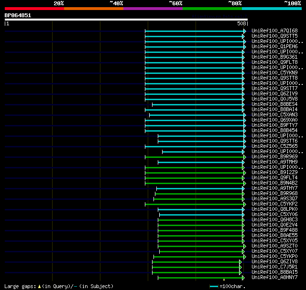Select the UniRef100_B8BAI4 label

[x=274, y=110]
